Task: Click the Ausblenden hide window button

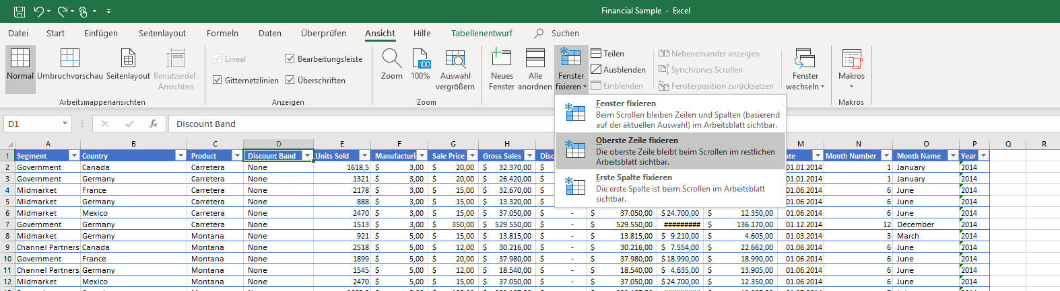Action: [x=618, y=70]
